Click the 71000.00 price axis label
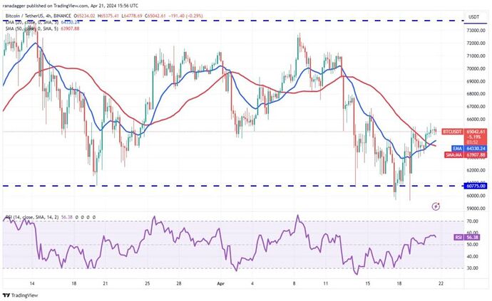Viewport: 492px width, 301px height. tap(476, 56)
